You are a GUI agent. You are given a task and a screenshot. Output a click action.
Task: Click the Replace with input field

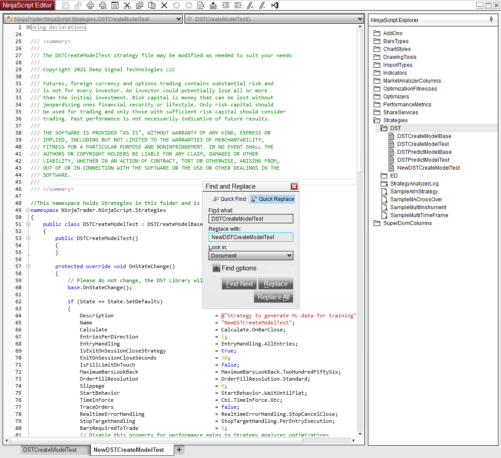[251, 237]
